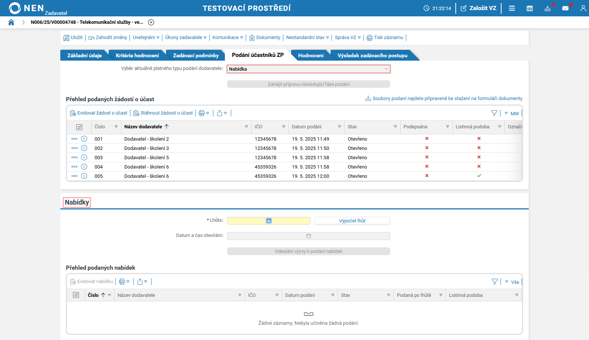Close the current record breadcrumb tab

[x=151, y=22]
